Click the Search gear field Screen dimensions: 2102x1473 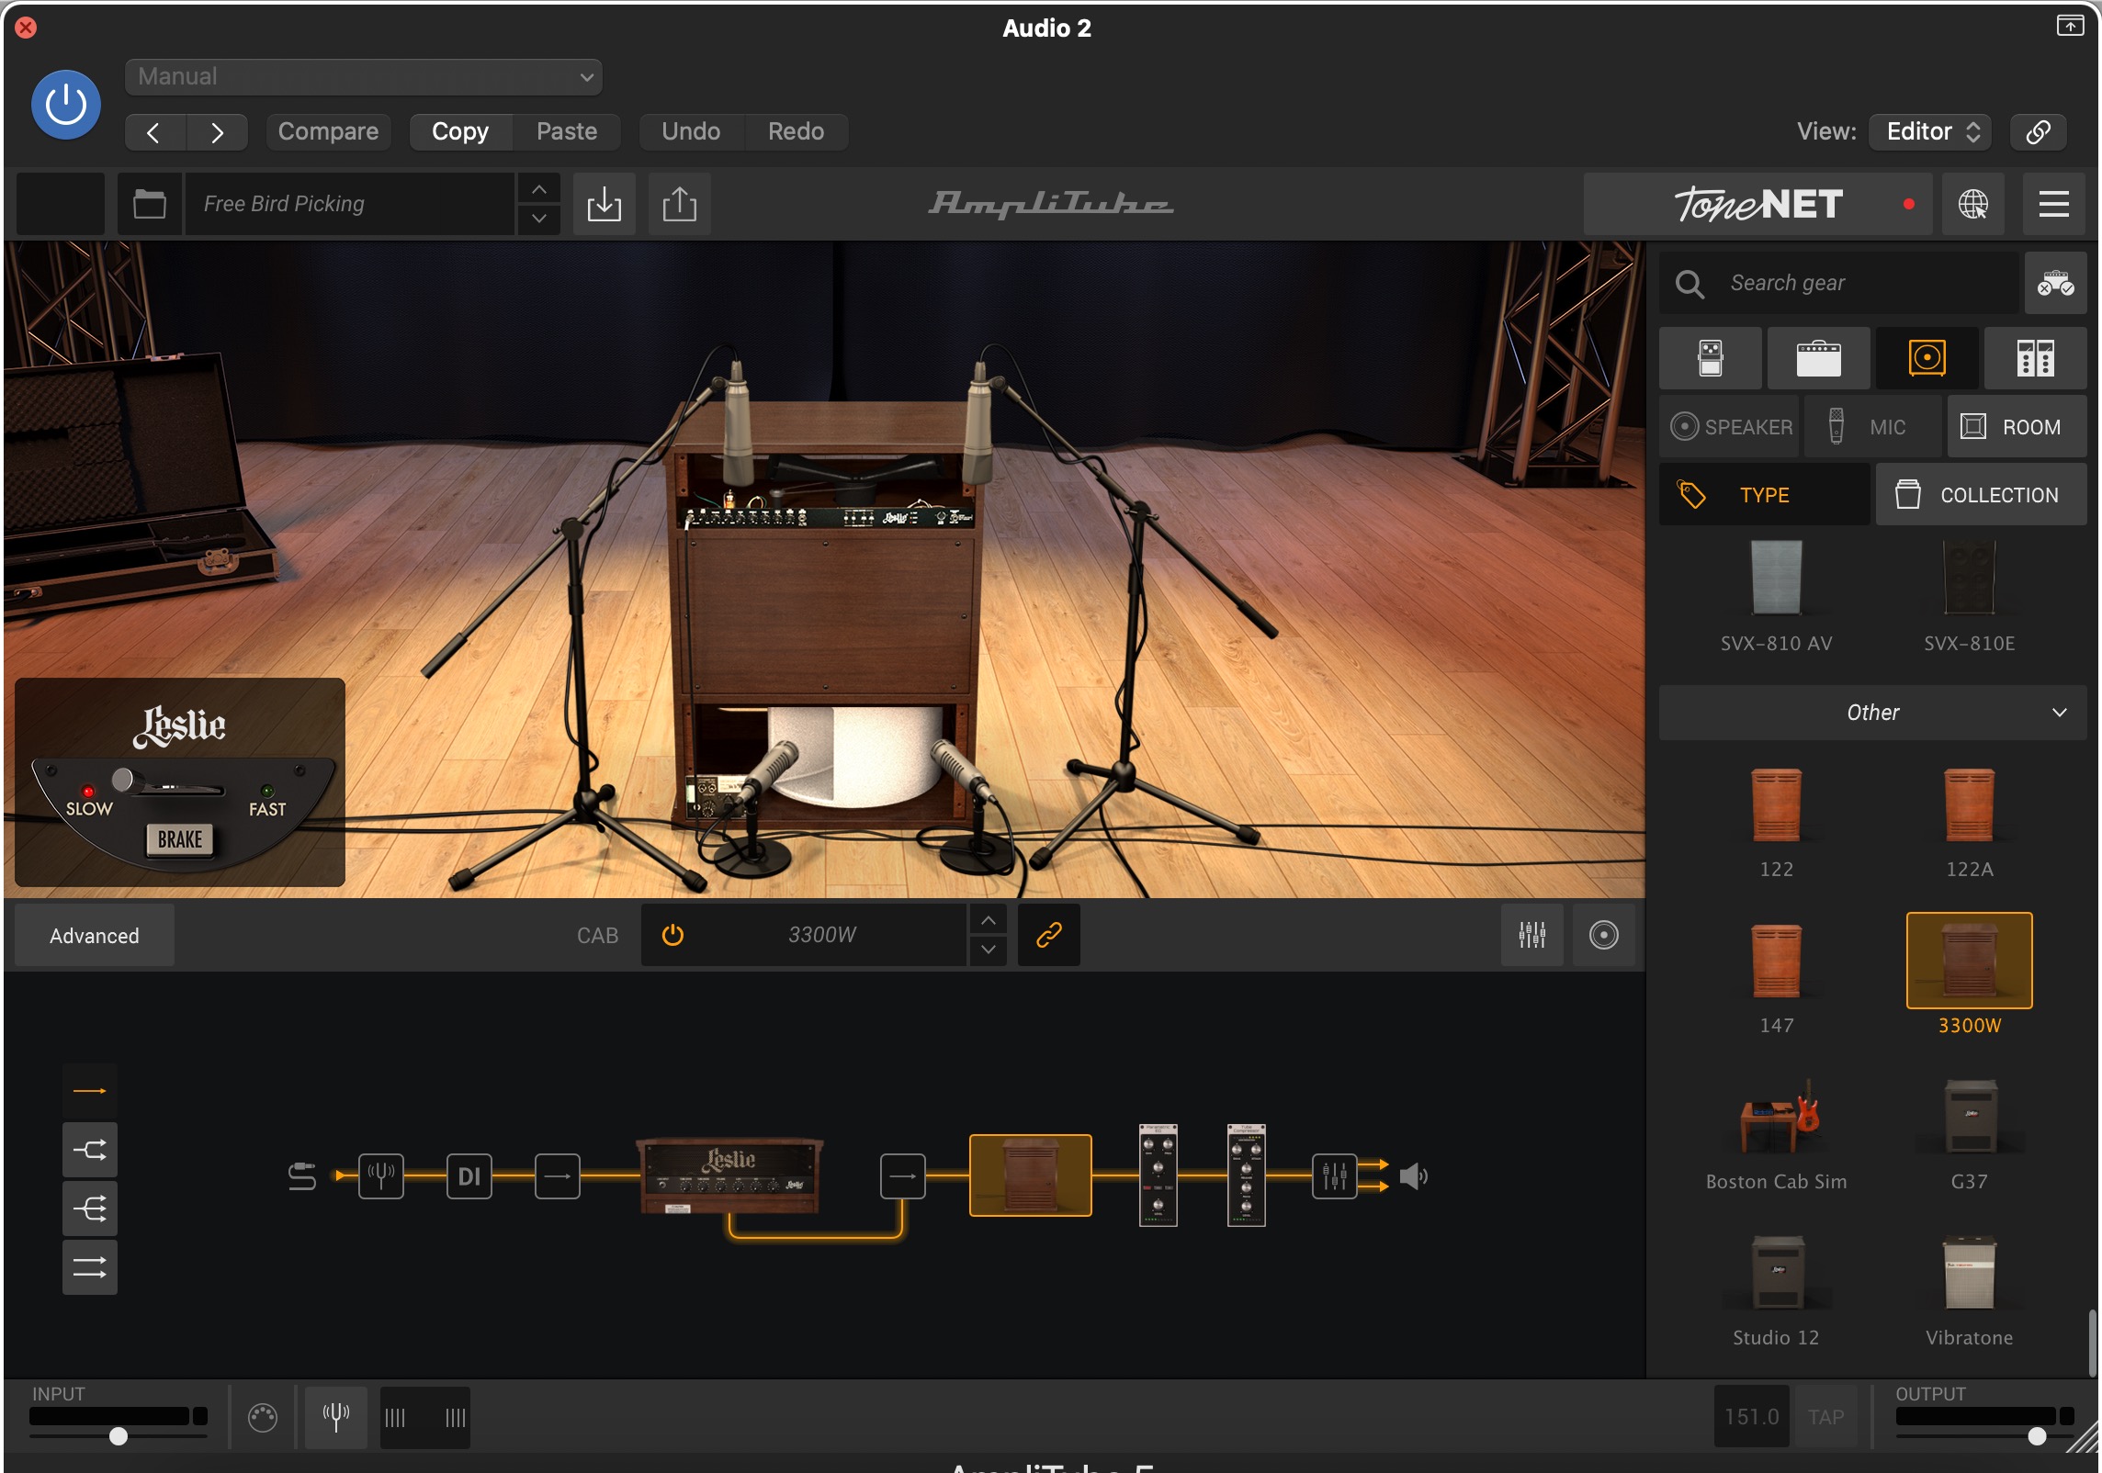click(1840, 283)
